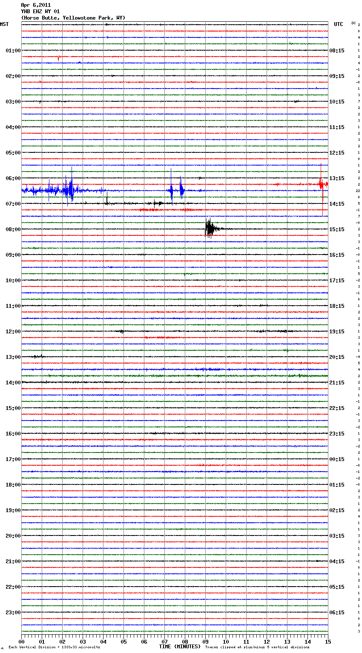Click the 16:15 UTC time label
This screenshot has width=362, height=653.
[337, 255]
